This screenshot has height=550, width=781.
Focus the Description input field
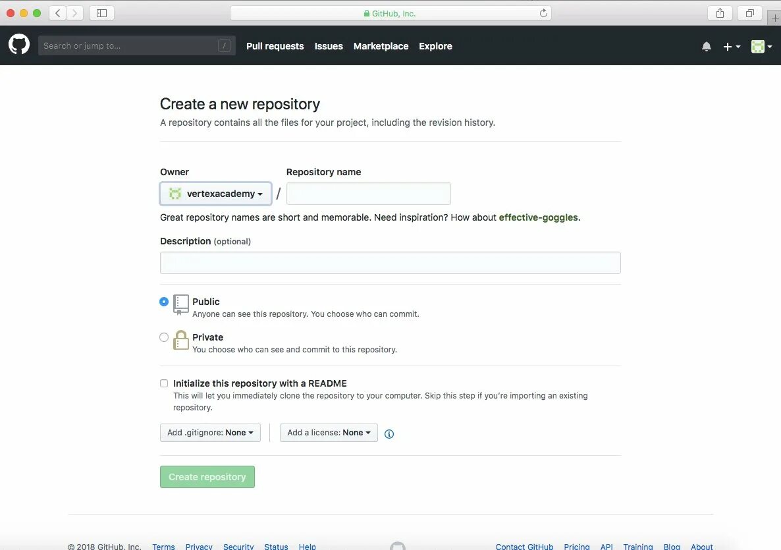pyautogui.click(x=390, y=263)
